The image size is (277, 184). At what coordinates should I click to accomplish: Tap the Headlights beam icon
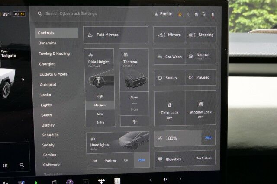93,139
